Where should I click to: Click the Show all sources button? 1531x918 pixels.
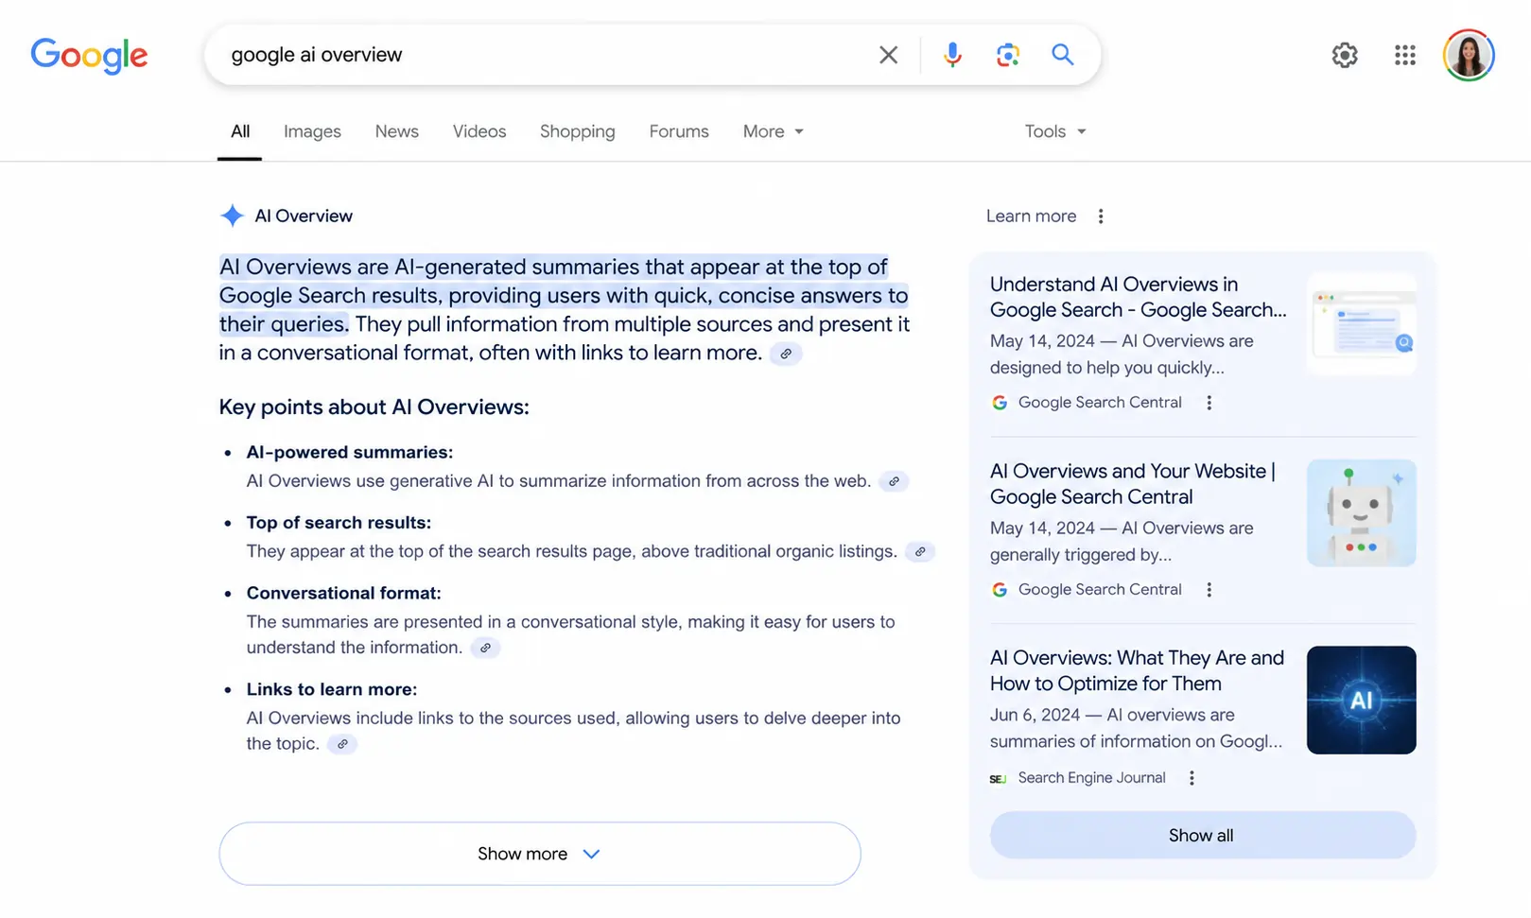pos(1202,836)
